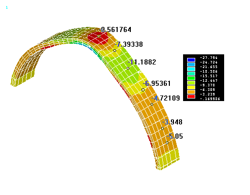The height and width of the screenshot is (195, 250).
Task: Click the yellow base of left arch leg
Action: [x=22, y=79]
